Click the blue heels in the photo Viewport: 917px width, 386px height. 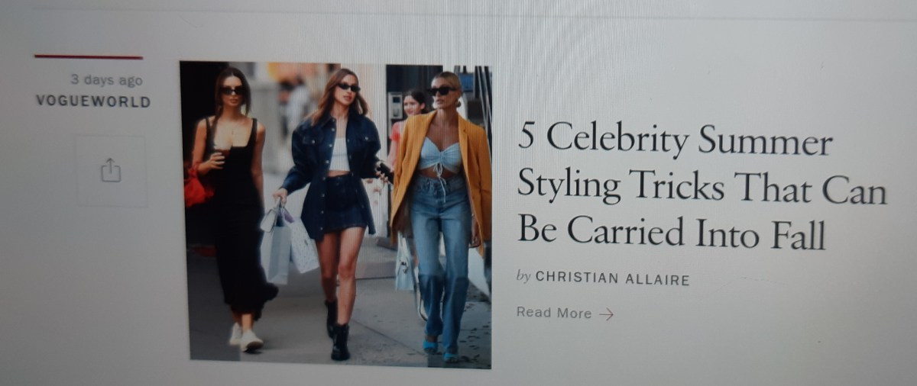441,349
